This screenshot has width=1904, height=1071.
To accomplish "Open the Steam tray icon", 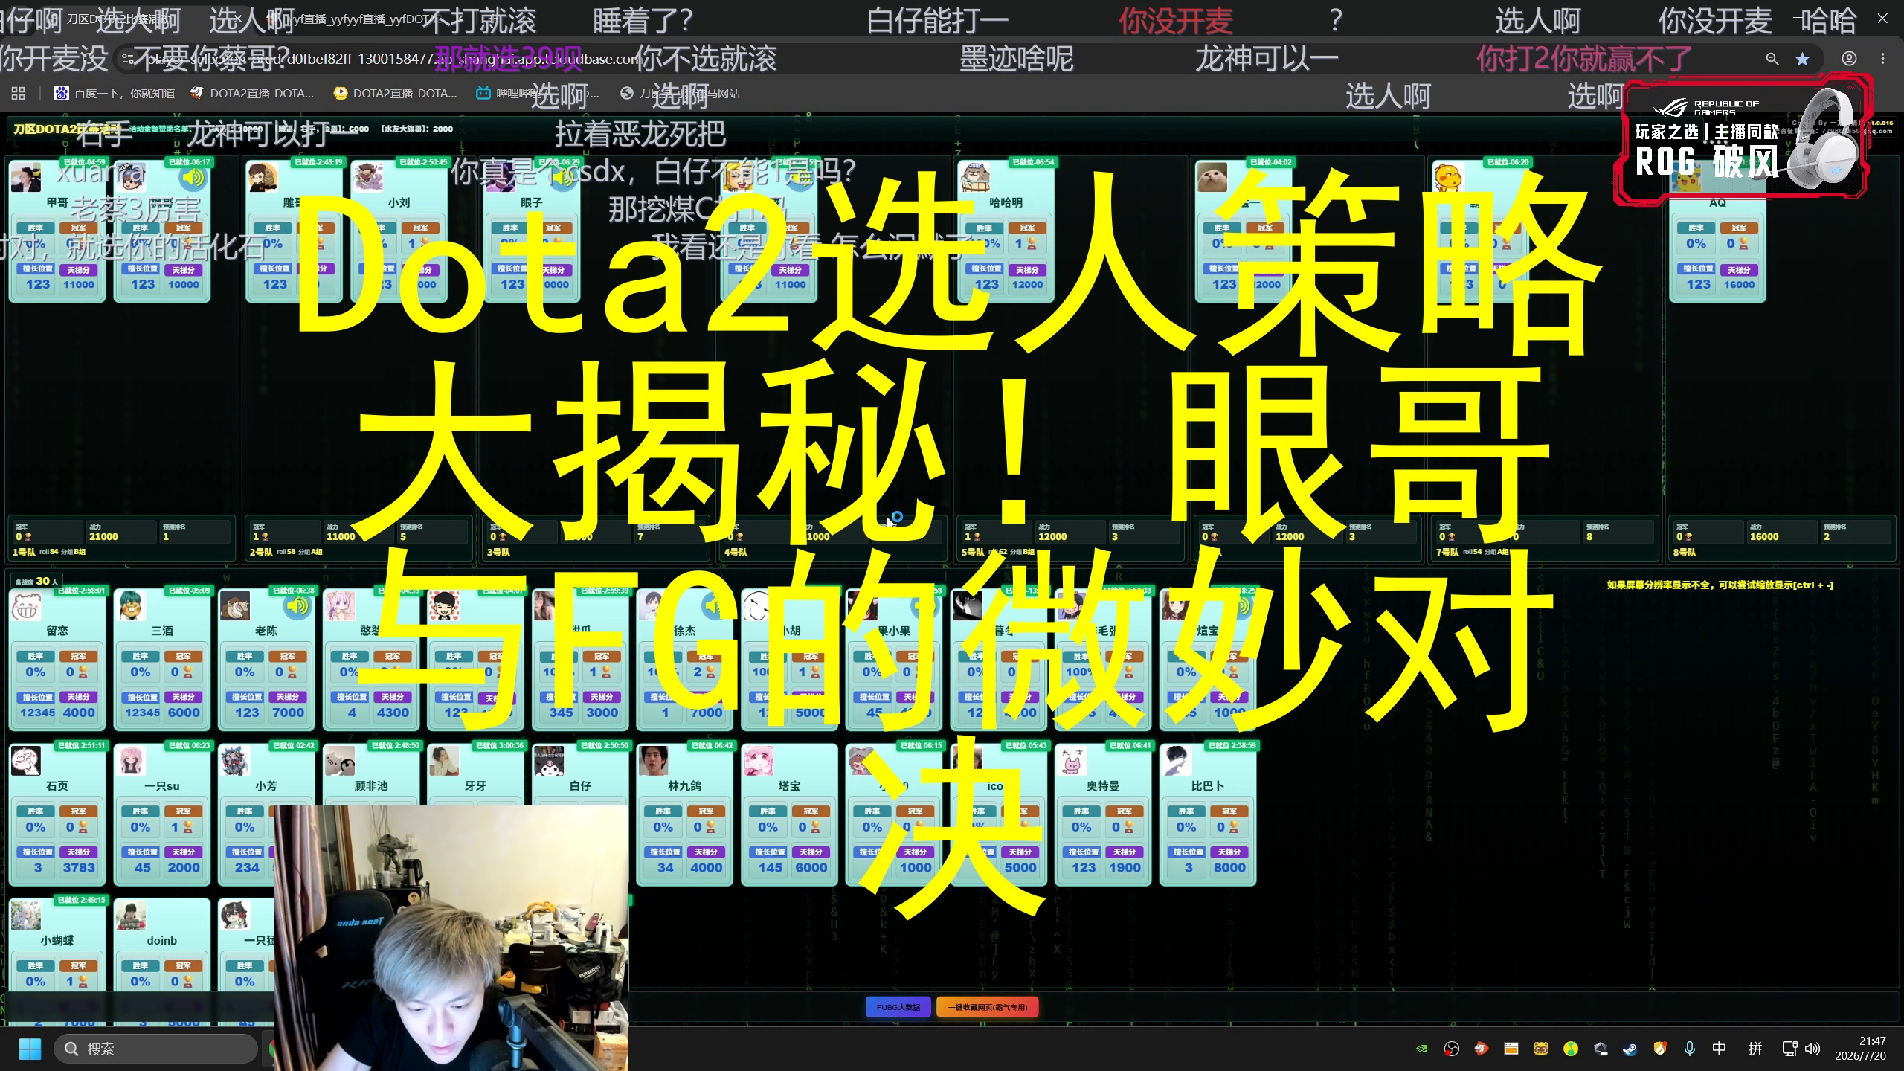I will coord(1630,1049).
